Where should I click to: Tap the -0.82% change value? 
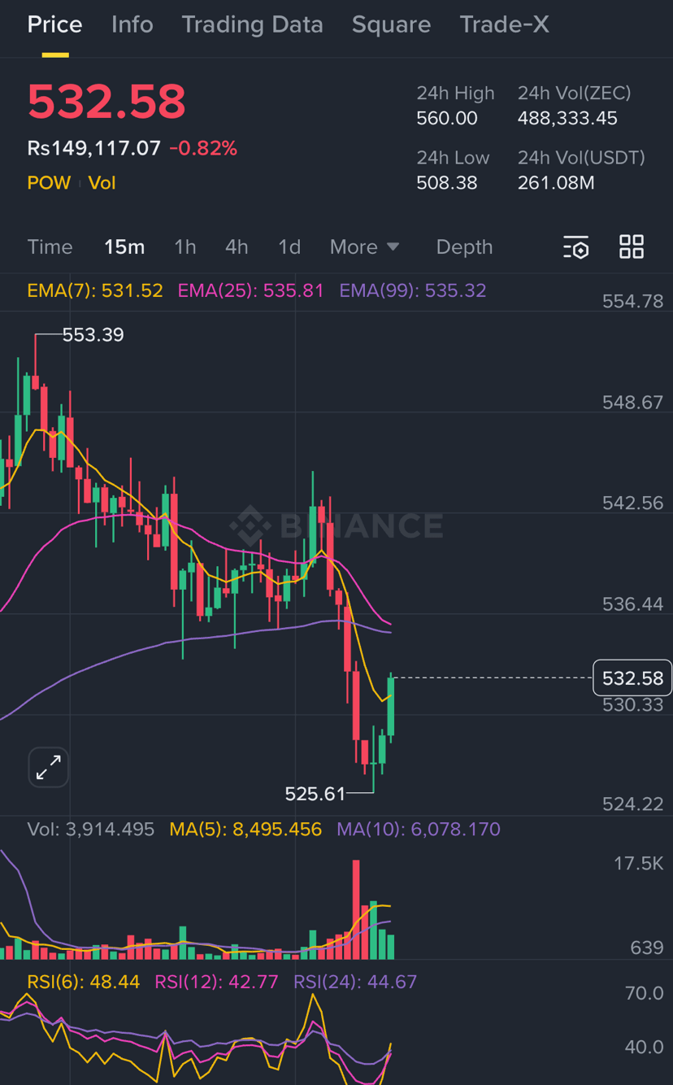click(x=203, y=148)
